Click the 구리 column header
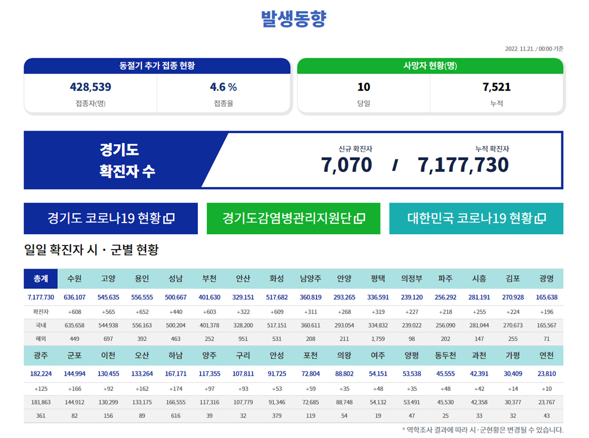Screen dimensions: 589x438 pos(243,356)
